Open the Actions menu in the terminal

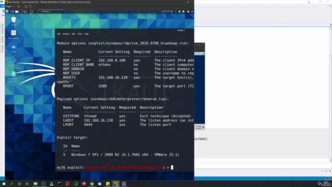66,34
